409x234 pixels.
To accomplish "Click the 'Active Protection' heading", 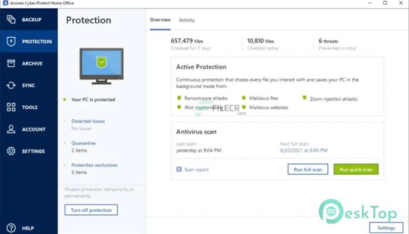I will (x=201, y=67).
